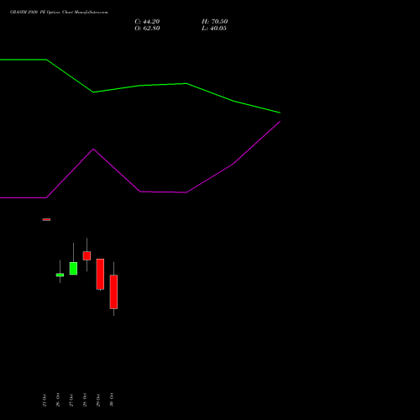Click the 27 Oct green candlestick
The height and width of the screenshot is (420, 420).
tap(73, 268)
